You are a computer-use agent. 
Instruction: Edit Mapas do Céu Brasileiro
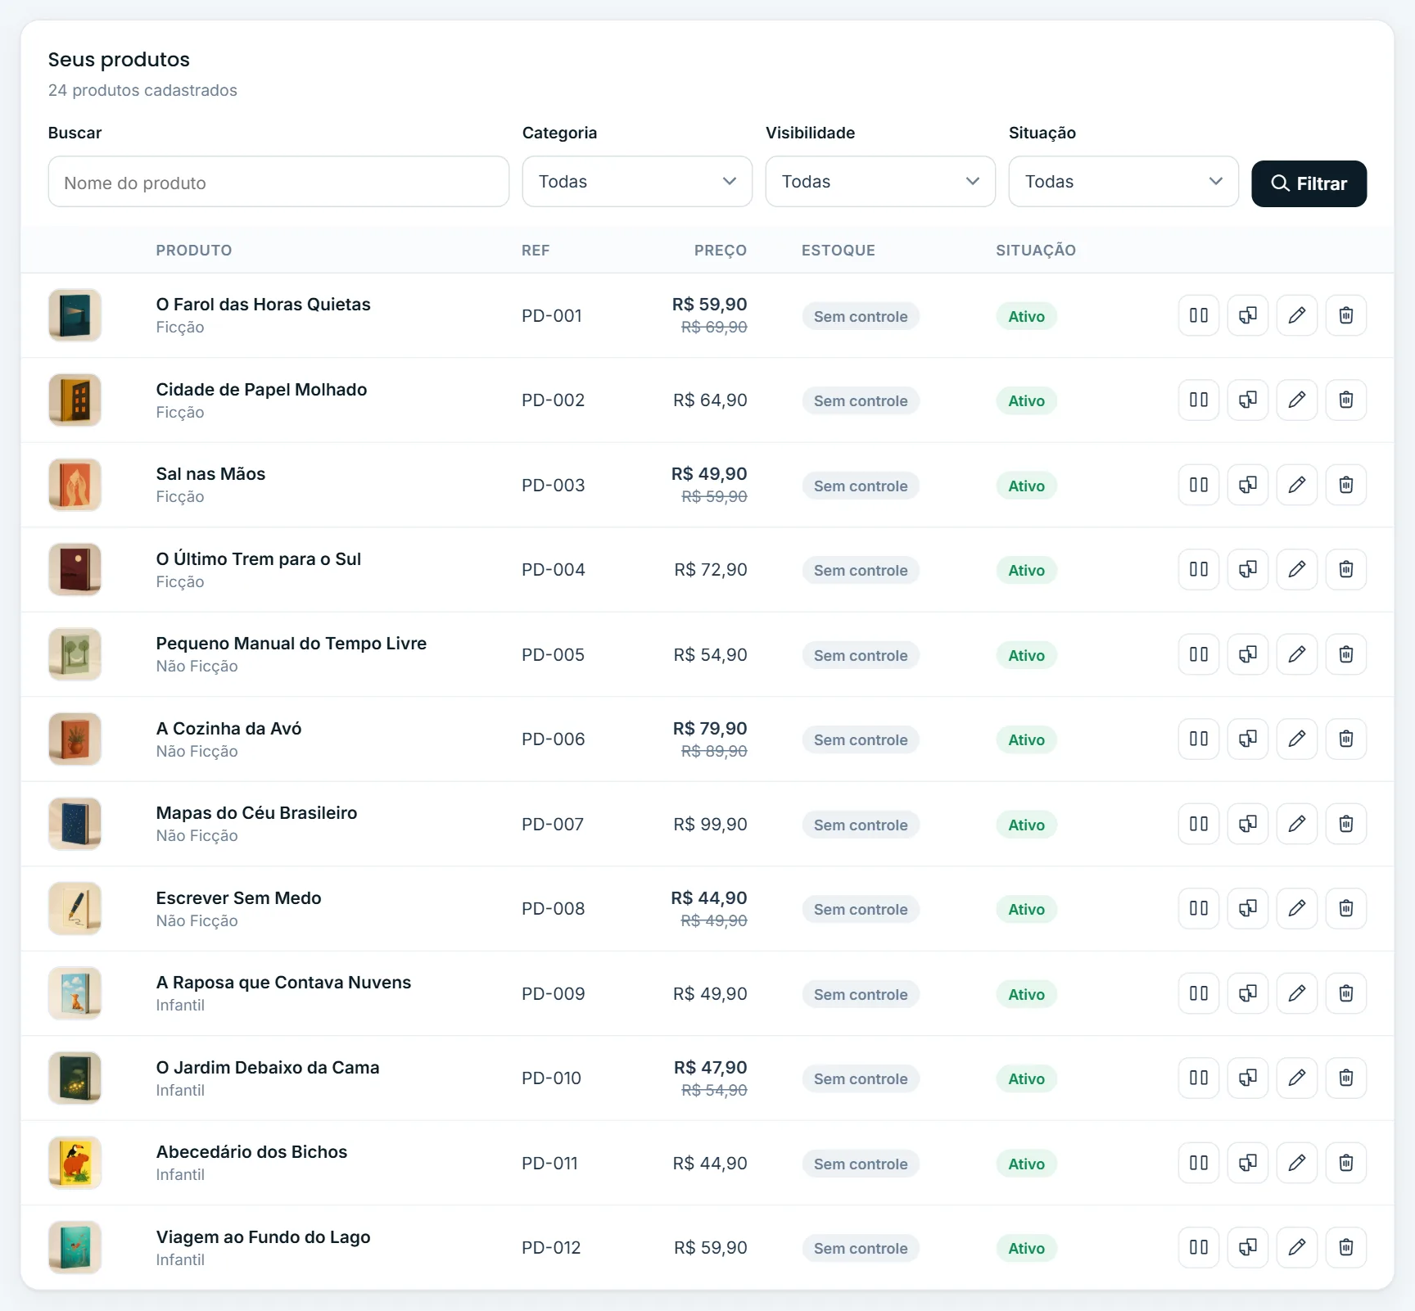(1297, 824)
